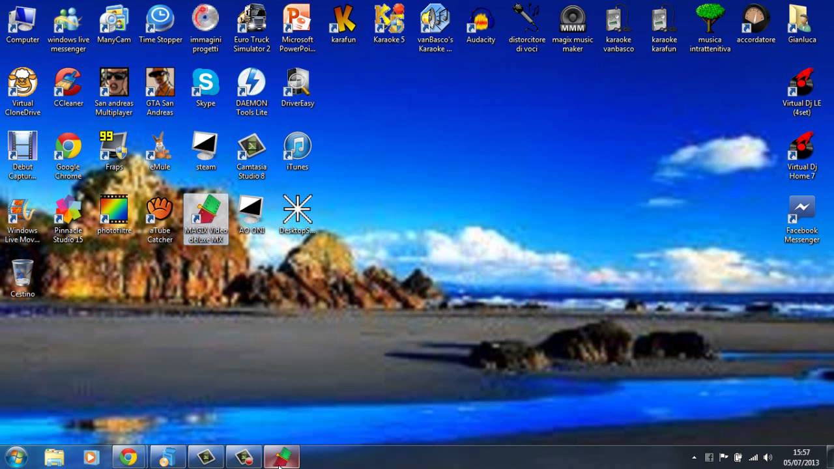Select the DesktopS... asterisk icon
Image resolution: width=834 pixels, height=469 pixels.
[x=297, y=216]
